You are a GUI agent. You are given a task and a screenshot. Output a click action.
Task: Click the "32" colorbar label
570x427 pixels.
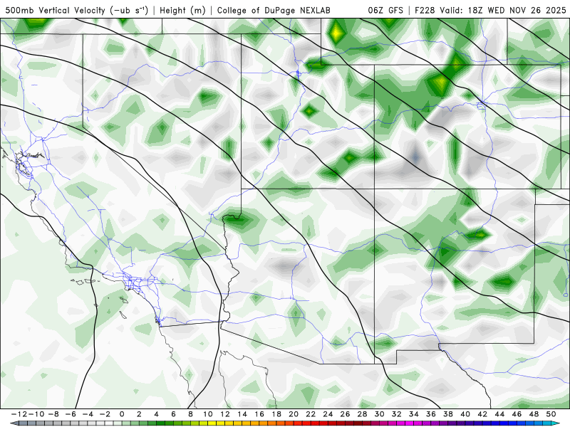(397, 414)
